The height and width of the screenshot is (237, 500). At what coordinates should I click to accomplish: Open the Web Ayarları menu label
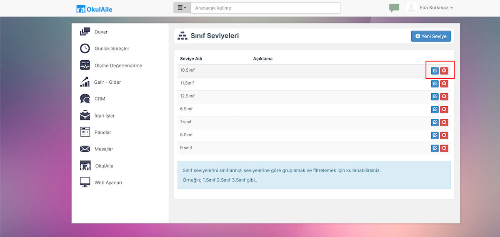pos(108,182)
